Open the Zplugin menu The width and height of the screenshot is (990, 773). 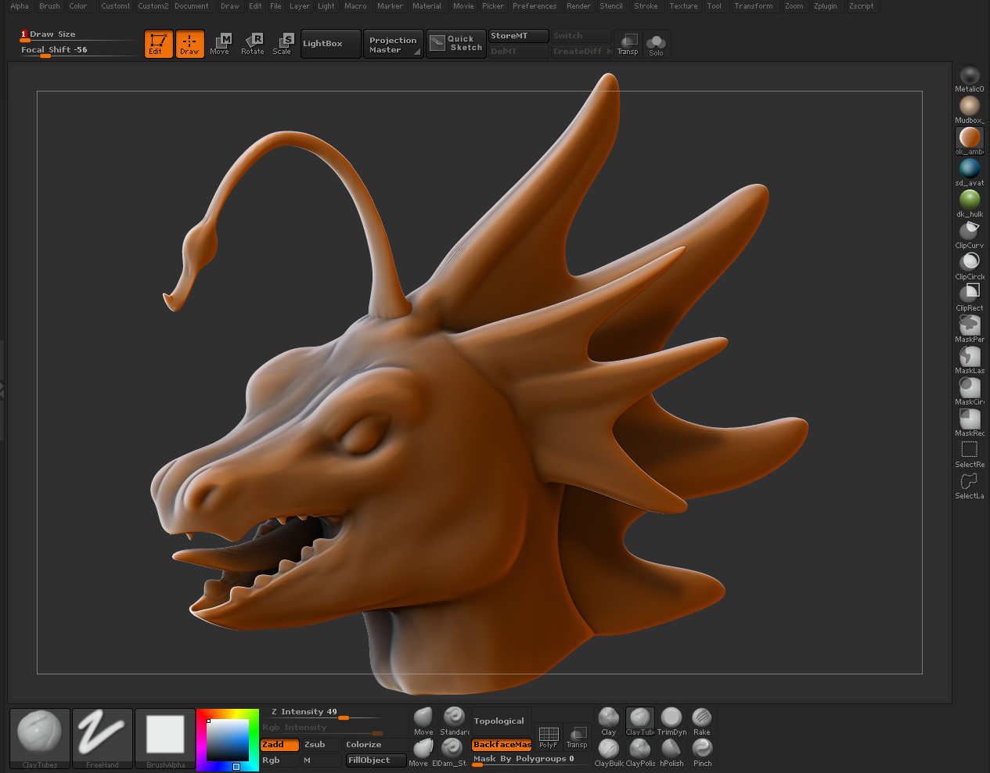point(825,6)
